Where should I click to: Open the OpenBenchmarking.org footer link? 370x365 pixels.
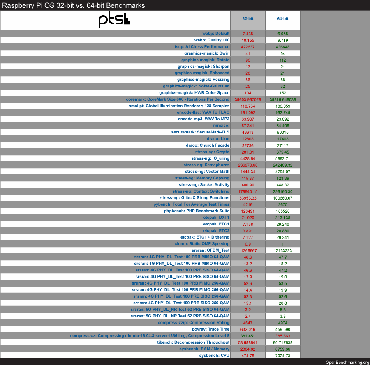(347, 363)
